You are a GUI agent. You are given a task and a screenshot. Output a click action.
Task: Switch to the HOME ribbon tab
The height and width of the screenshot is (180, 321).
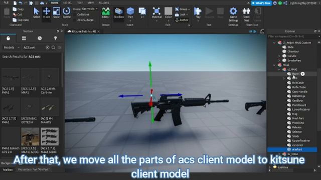click(x=55, y=3)
